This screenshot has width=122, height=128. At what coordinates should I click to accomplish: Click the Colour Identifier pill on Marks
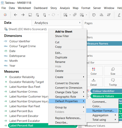click(x=106, y=91)
